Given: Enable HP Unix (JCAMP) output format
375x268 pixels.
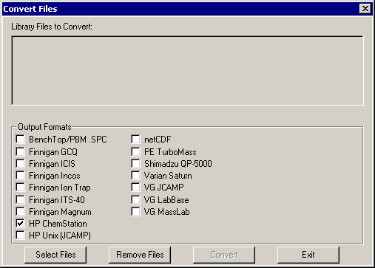Looking at the screenshot, I should (20, 236).
